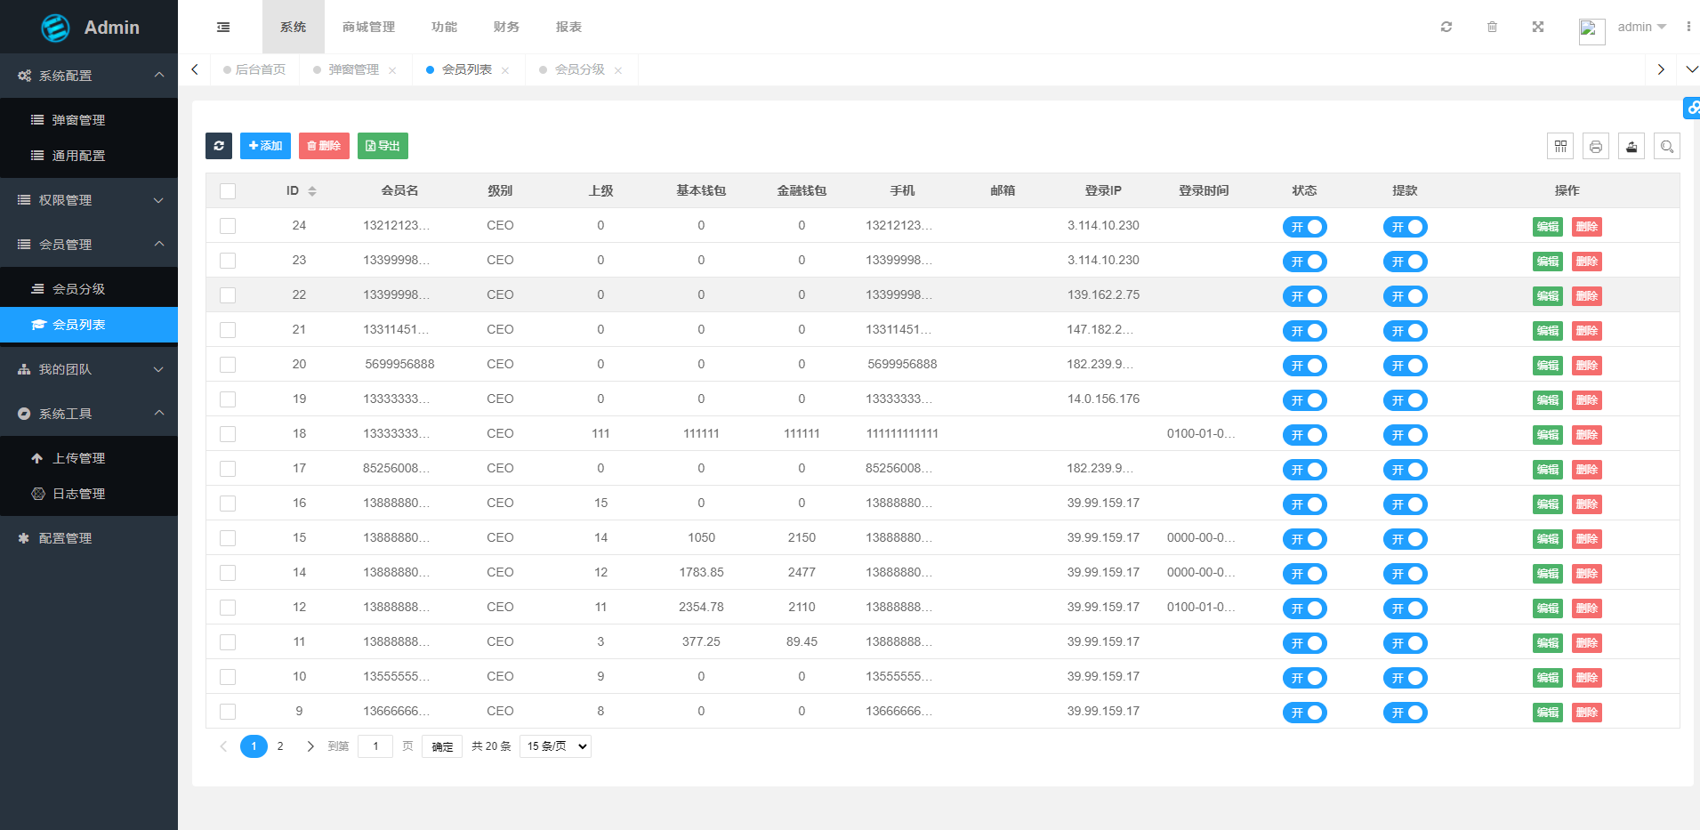Check the select-all checkbox in table header
1700x830 pixels.
pos(228,190)
